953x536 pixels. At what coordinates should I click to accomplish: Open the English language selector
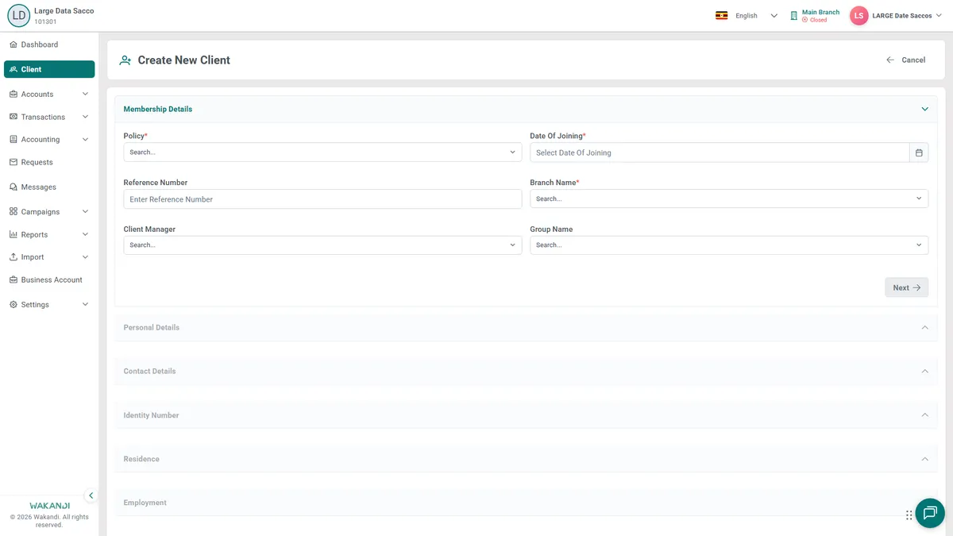pos(747,15)
